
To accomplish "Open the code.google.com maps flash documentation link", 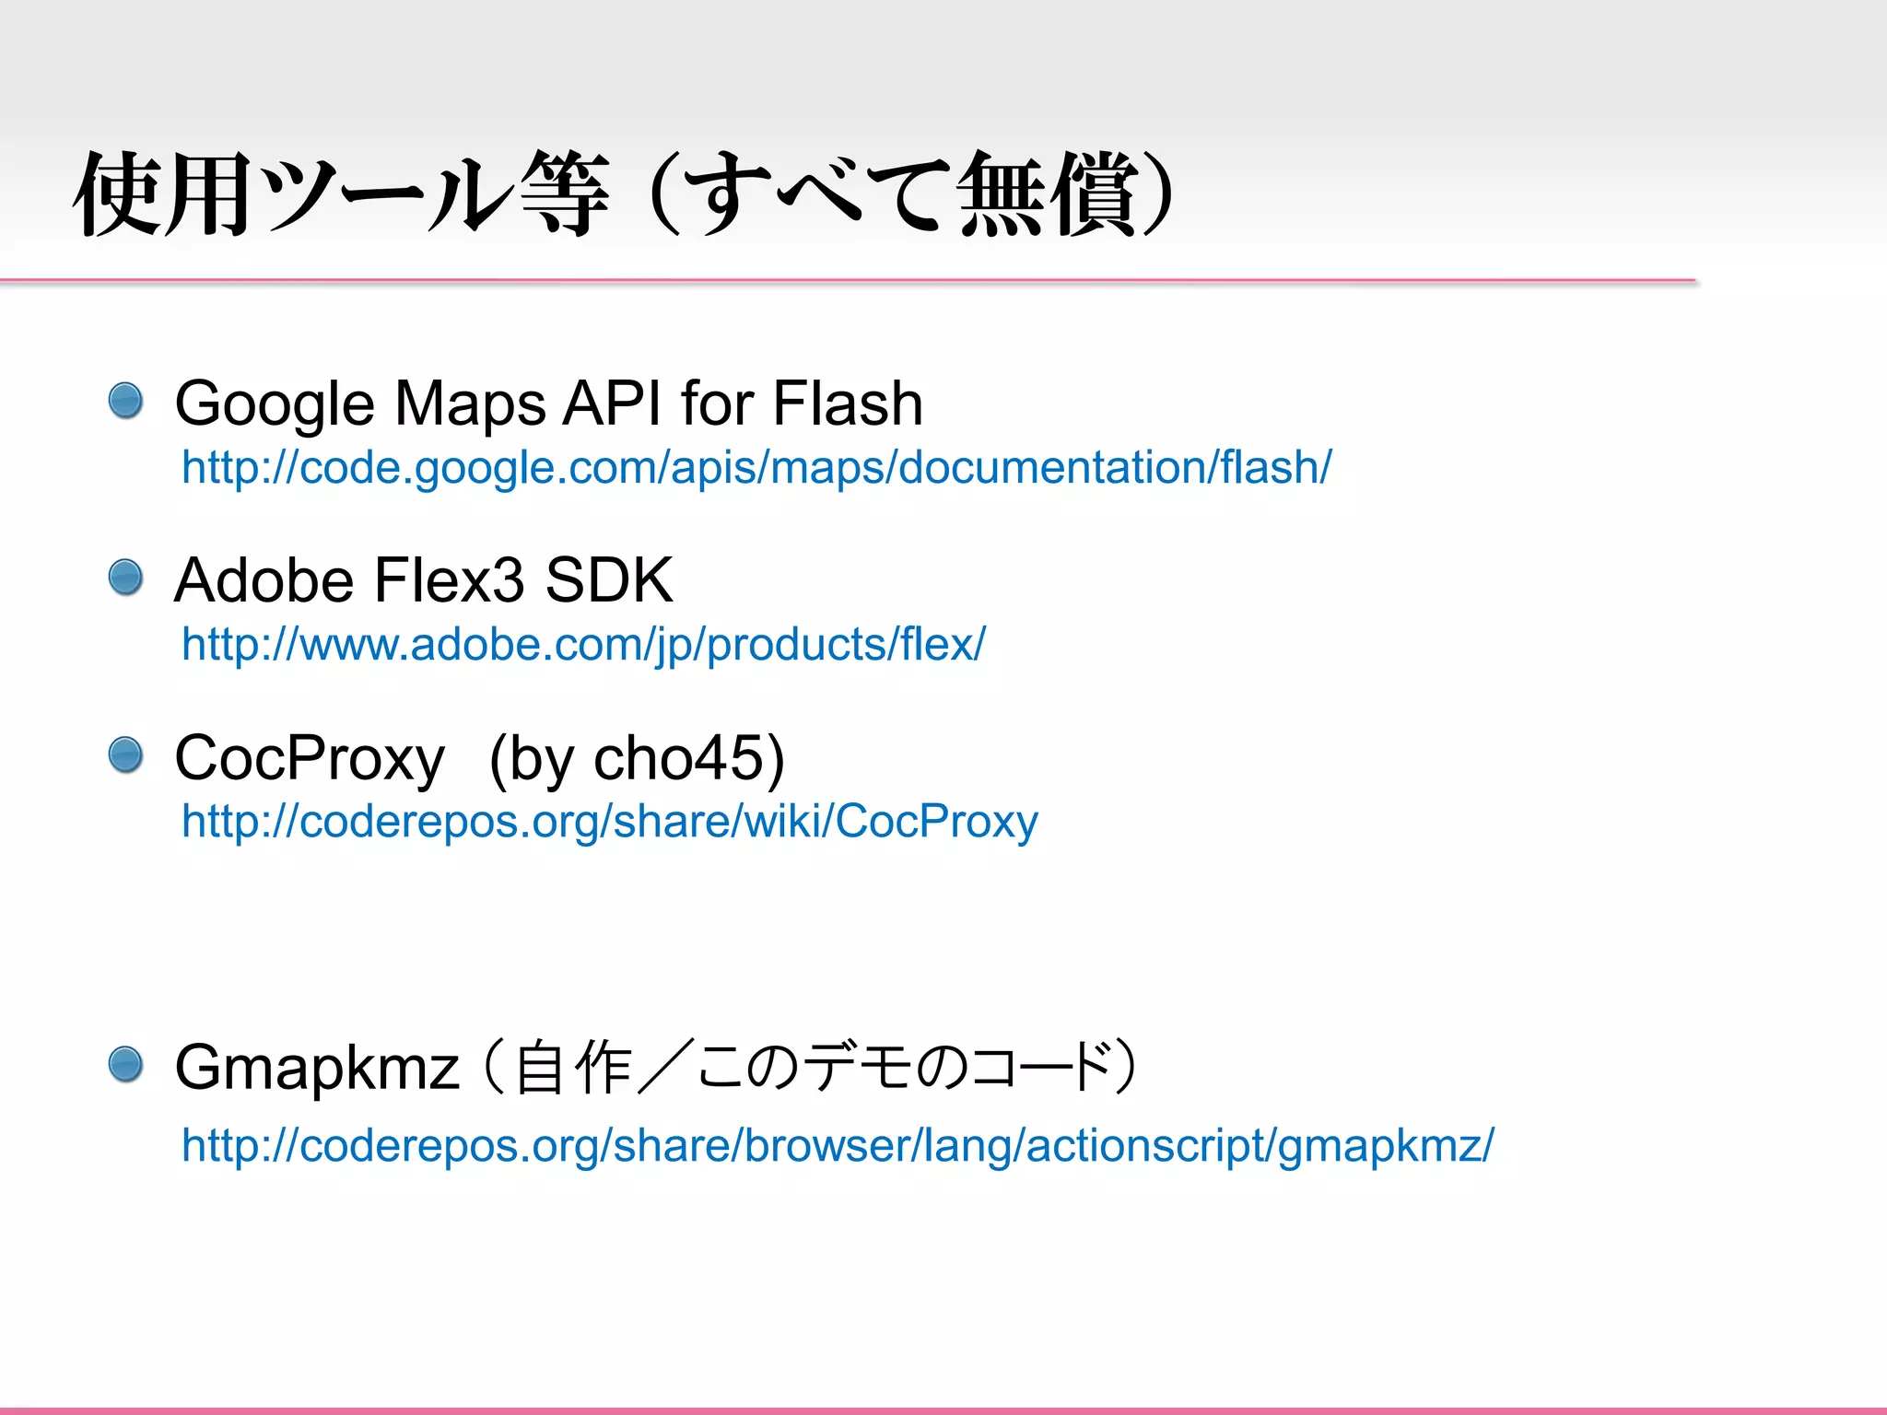I will point(756,468).
